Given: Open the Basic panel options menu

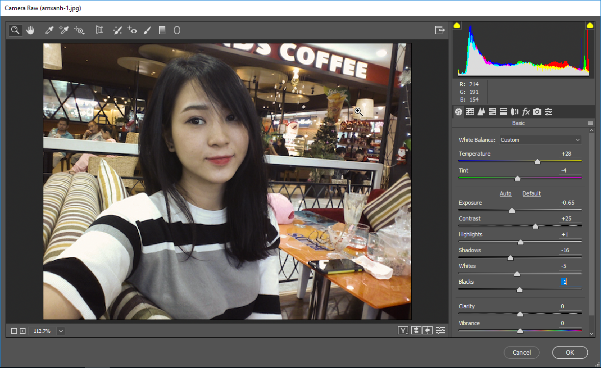Looking at the screenshot, I should point(590,123).
